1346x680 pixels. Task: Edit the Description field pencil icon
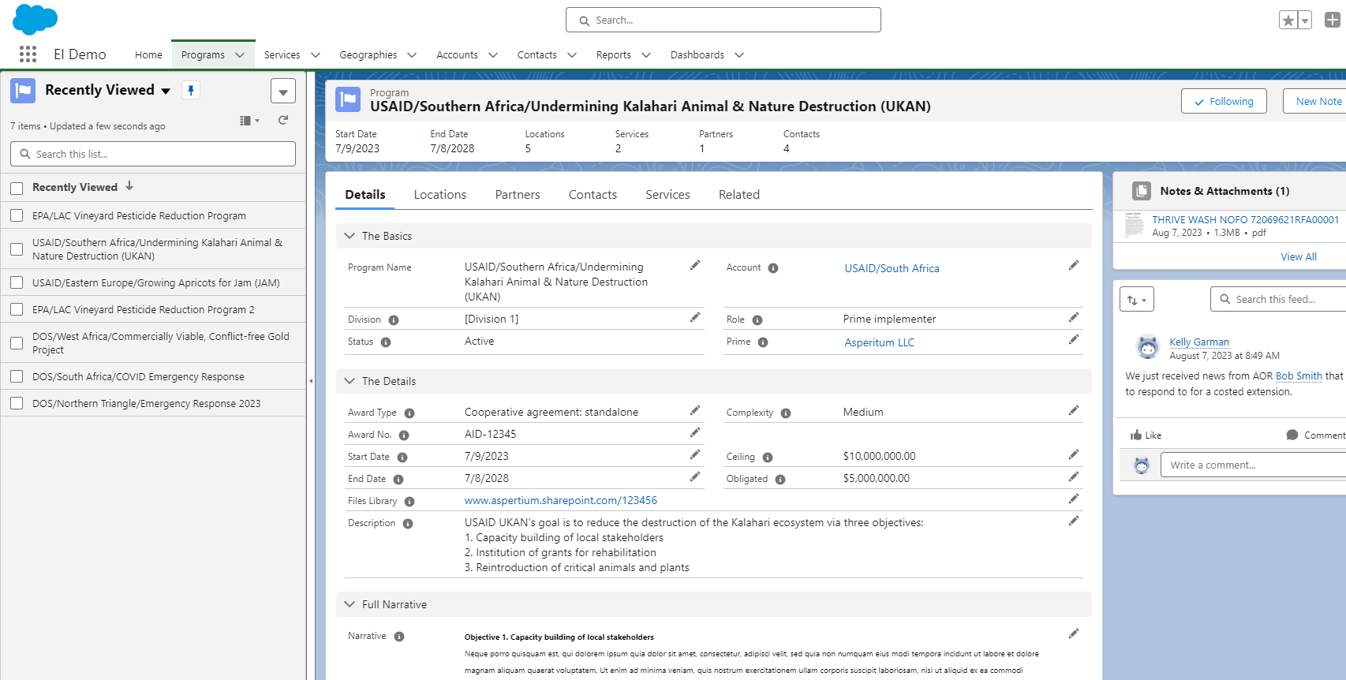tap(1074, 521)
